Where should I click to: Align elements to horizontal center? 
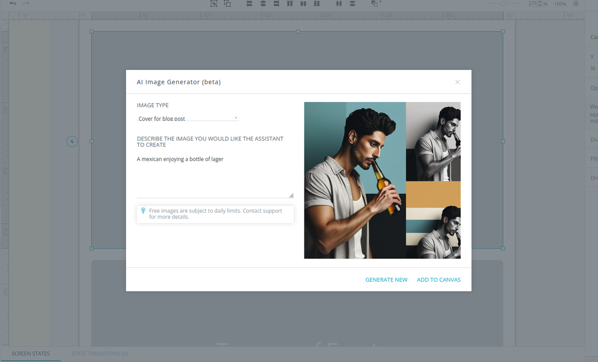point(263,3)
